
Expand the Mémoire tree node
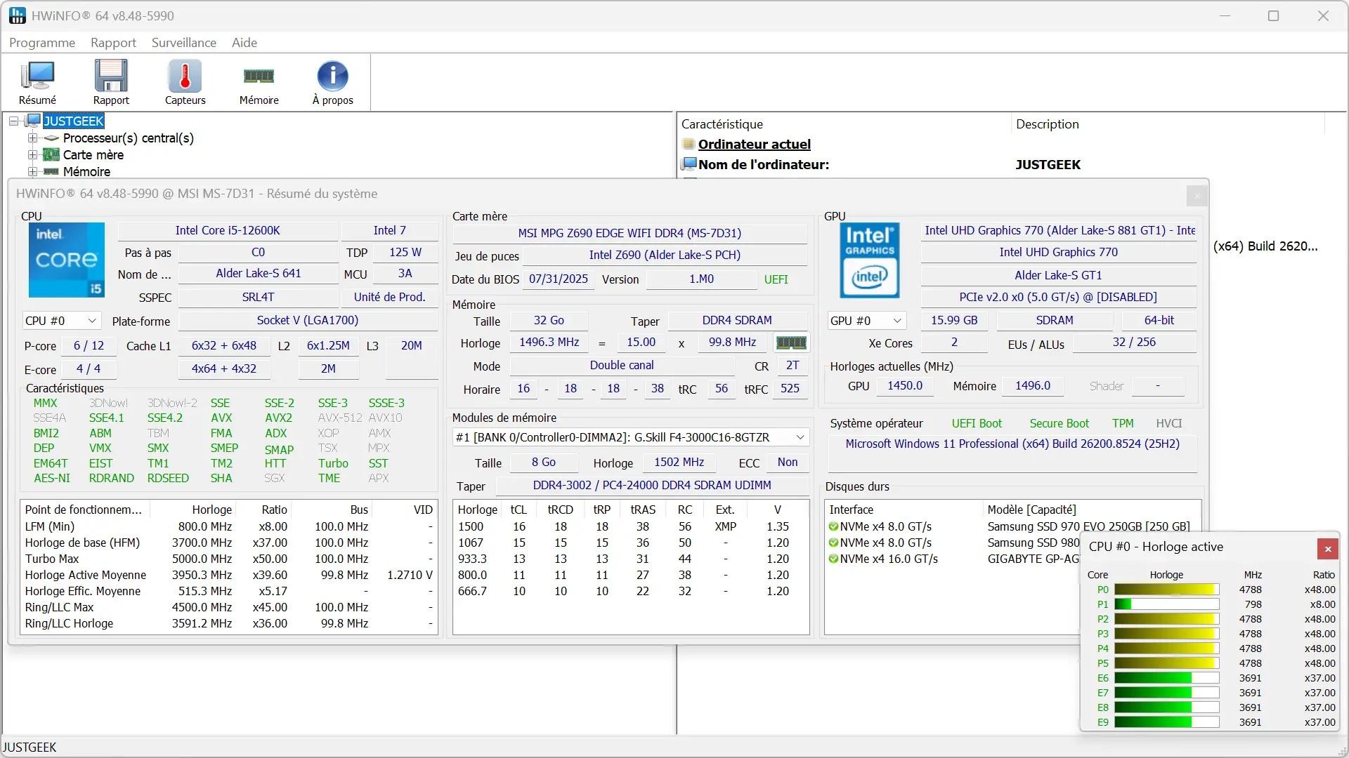[x=32, y=171]
